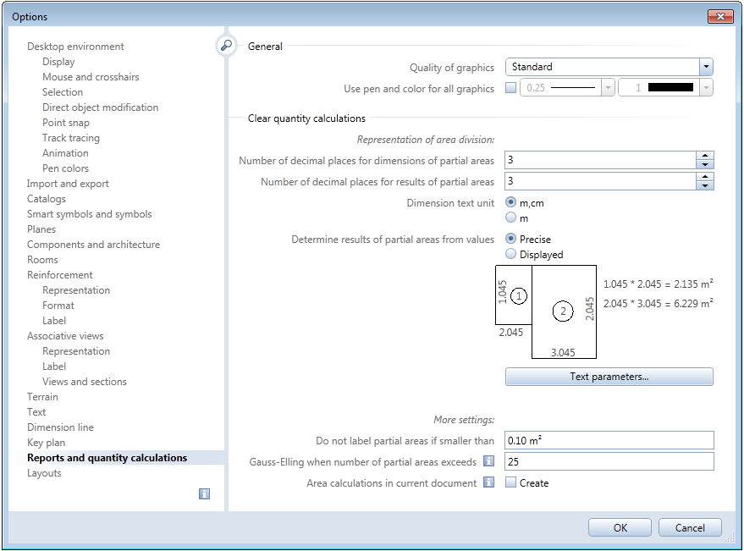Open the pen color dropdown
Image resolution: width=744 pixels, height=551 pixels.
[705, 88]
